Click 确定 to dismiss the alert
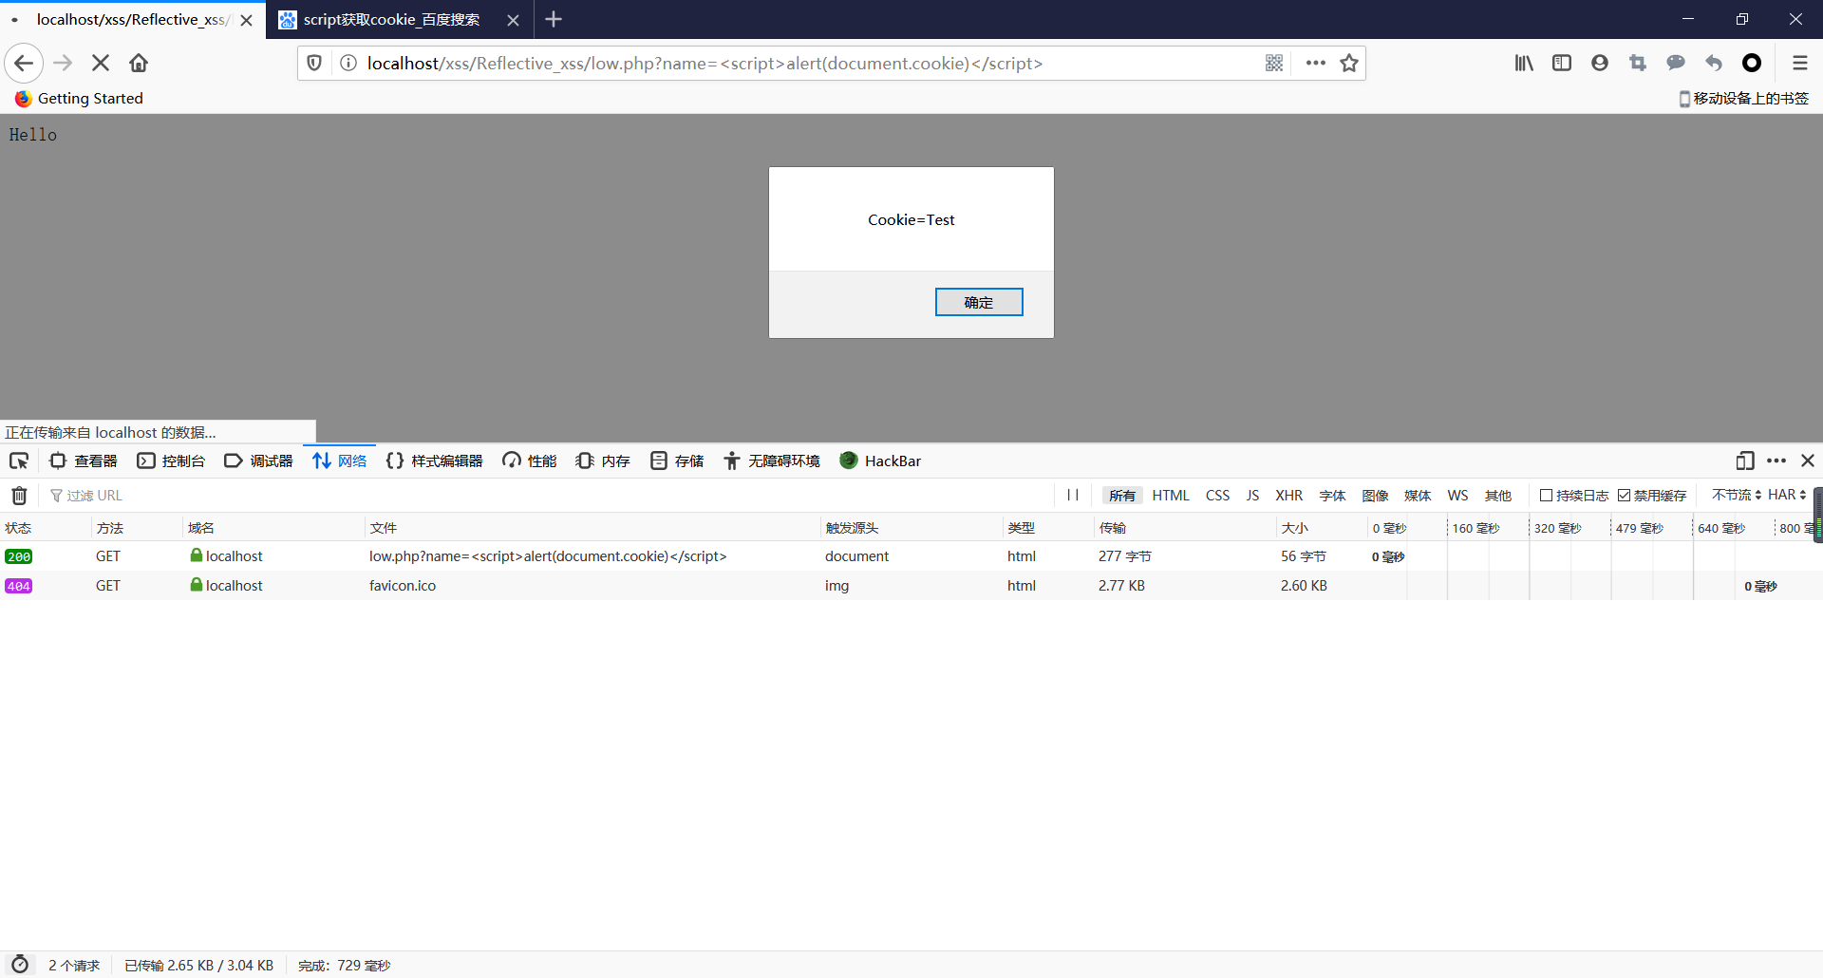 coord(979,302)
